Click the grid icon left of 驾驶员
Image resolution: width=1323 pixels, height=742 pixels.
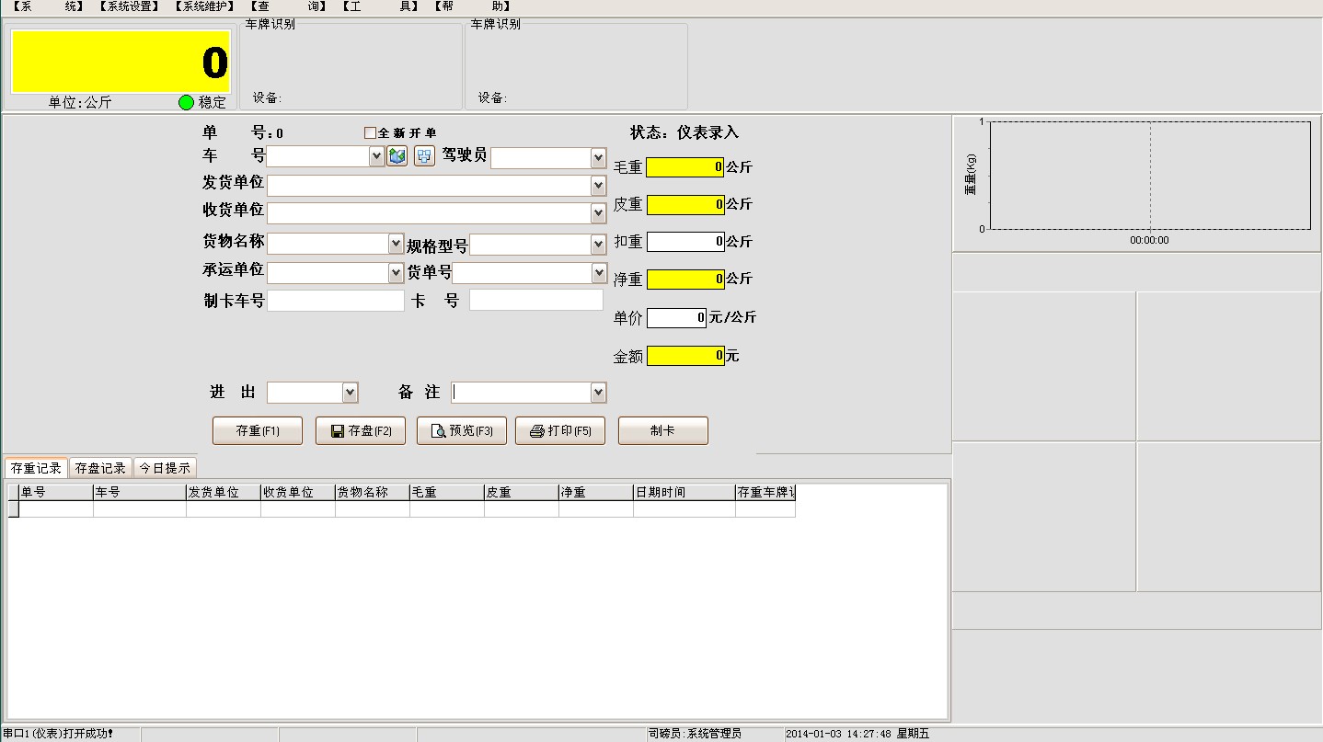coord(424,156)
